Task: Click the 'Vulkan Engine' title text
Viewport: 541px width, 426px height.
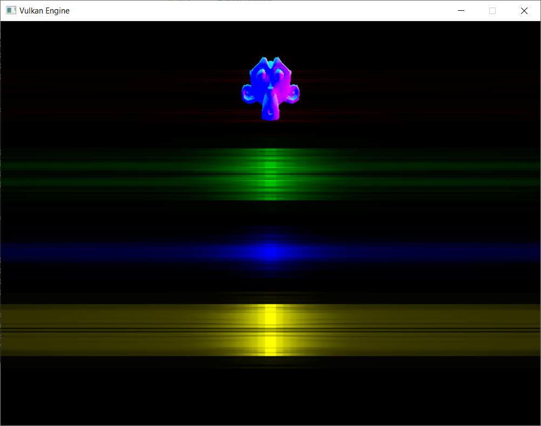Action: pyautogui.click(x=44, y=11)
